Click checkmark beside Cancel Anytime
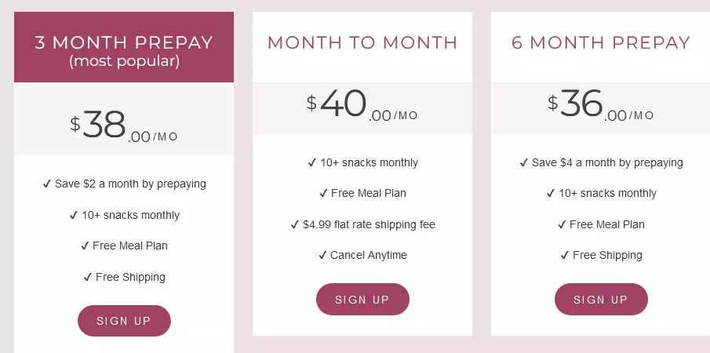The width and height of the screenshot is (710, 353). click(322, 255)
